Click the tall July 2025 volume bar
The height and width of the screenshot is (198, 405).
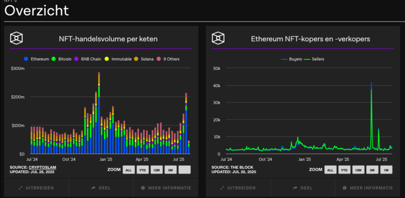[x=186, y=124]
